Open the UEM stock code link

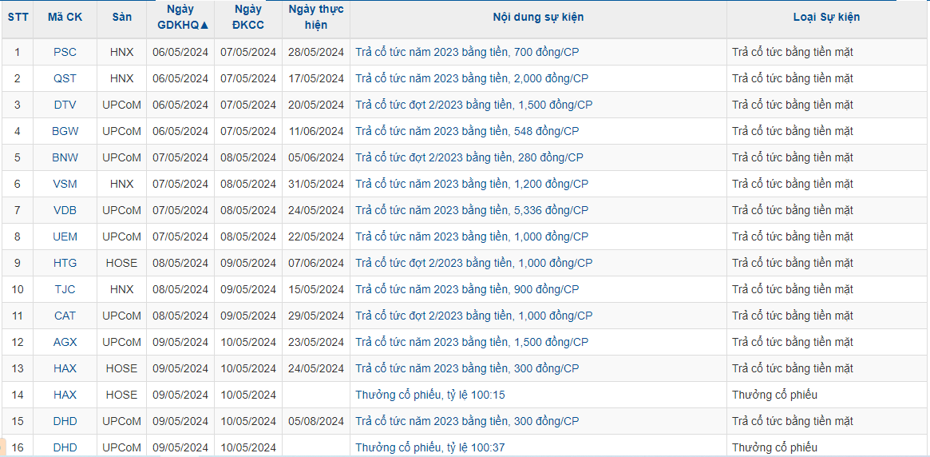click(x=65, y=236)
